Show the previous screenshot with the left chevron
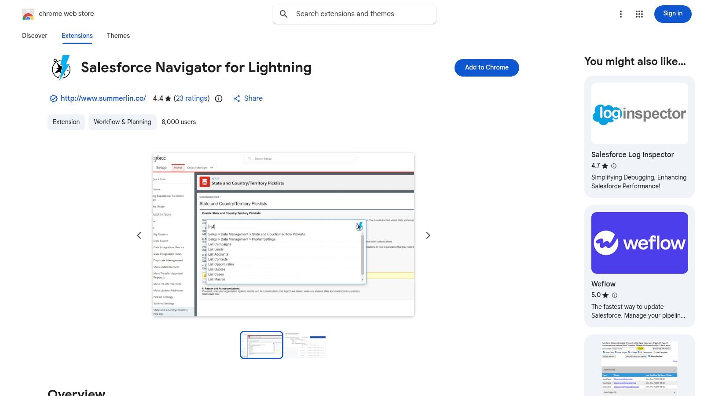 coord(139,235)
